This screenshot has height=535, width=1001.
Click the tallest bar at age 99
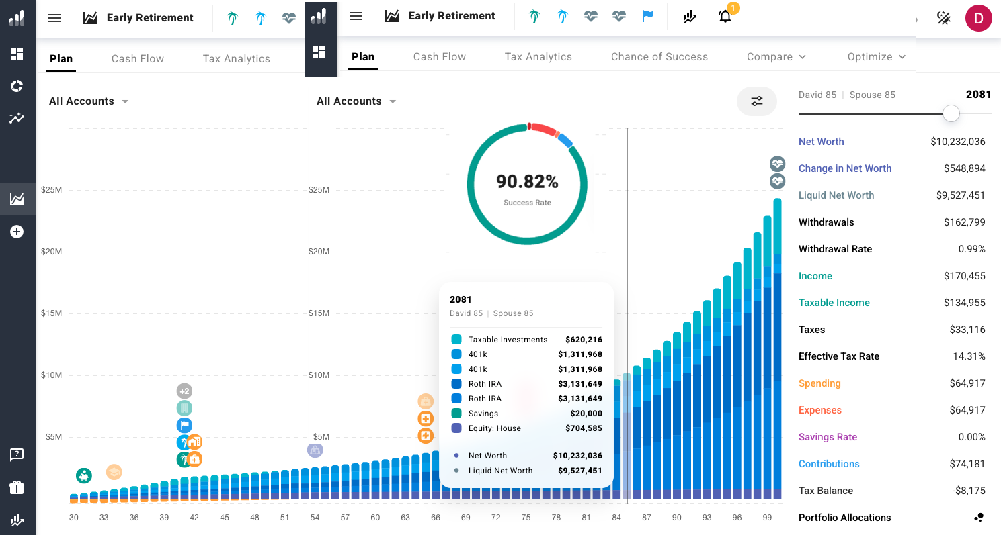(777, 350)
